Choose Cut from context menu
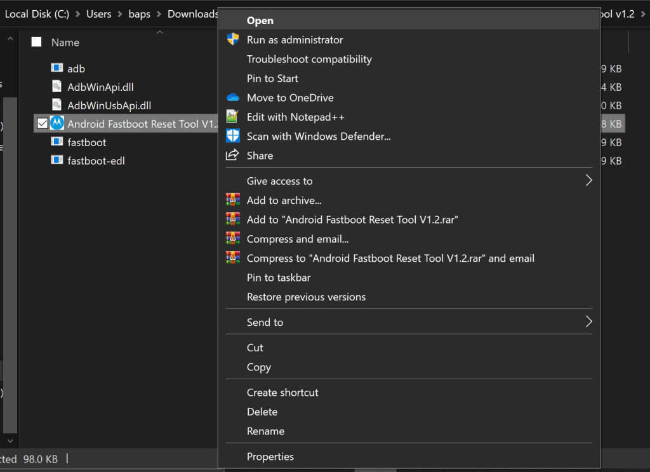The height and width of the screenshot is (472, 650). click(x=409, y=347)
